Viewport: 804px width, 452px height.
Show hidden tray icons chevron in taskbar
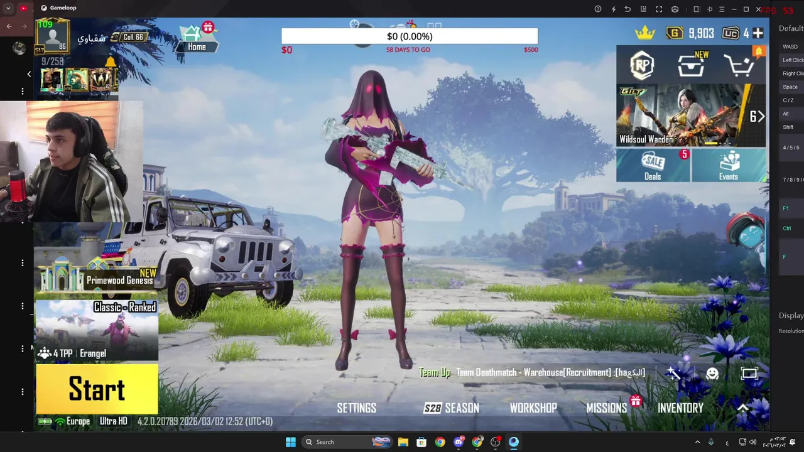click(x=697, y=442)
